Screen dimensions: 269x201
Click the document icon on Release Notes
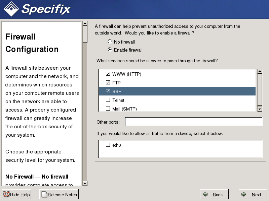click(44, 195)
